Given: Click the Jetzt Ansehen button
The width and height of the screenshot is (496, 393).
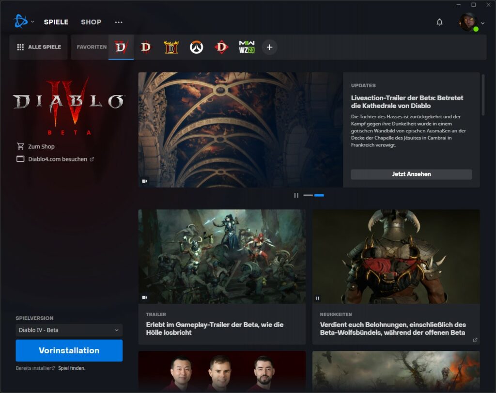Looking at the screenshot, I should [411, 174].
